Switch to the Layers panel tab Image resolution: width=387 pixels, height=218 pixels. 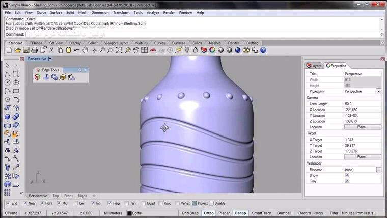pos(314,66)
